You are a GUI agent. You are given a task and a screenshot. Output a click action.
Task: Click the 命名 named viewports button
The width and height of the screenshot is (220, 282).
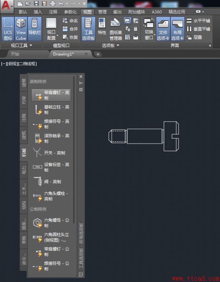(x=70, y=21)
